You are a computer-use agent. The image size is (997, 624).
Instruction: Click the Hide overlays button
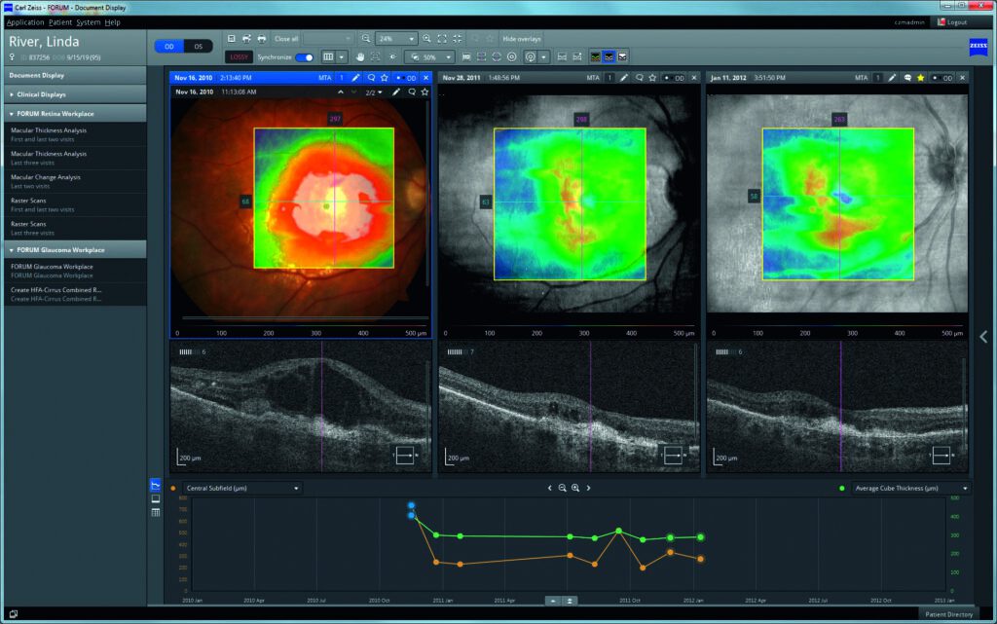tap(522, 39)
